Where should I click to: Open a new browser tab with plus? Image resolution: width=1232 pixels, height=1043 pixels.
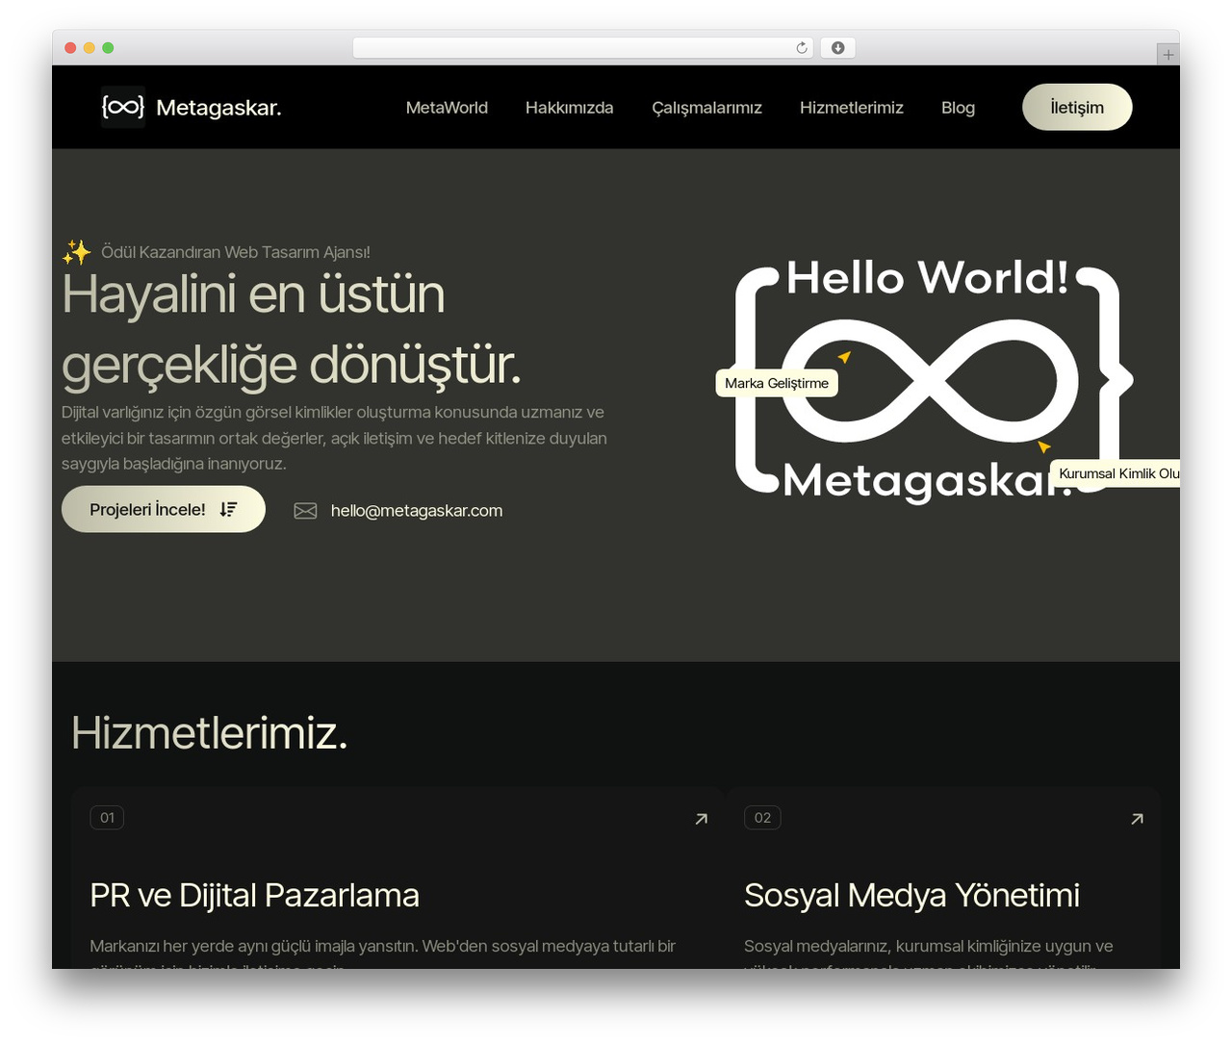tap(1168, 55)
